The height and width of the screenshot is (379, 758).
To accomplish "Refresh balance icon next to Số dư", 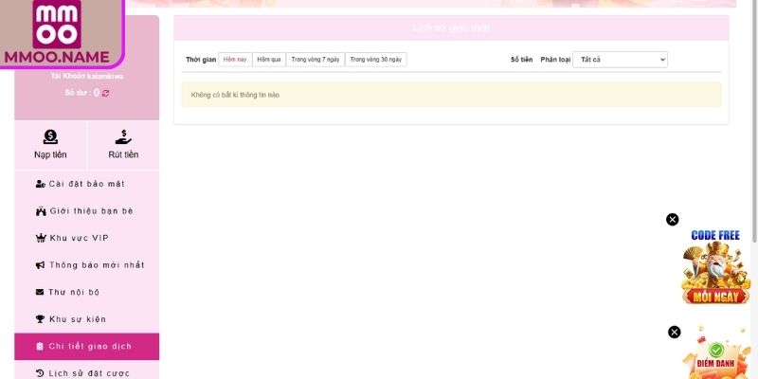I will tap(106, 93).
